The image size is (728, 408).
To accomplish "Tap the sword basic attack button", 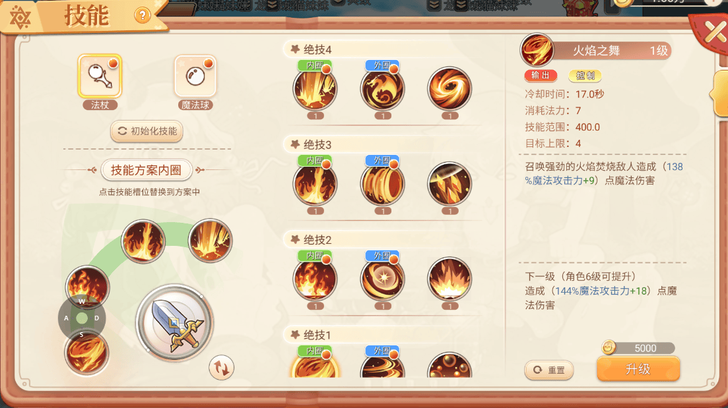I will click(174, 323).
